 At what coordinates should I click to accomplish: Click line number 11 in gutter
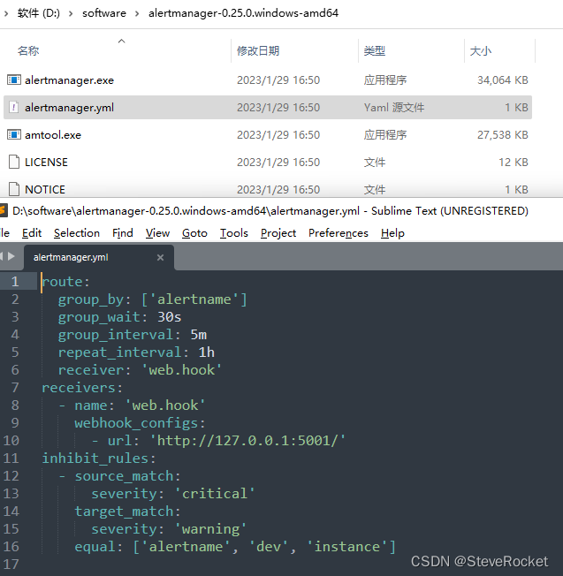point(11,459)
